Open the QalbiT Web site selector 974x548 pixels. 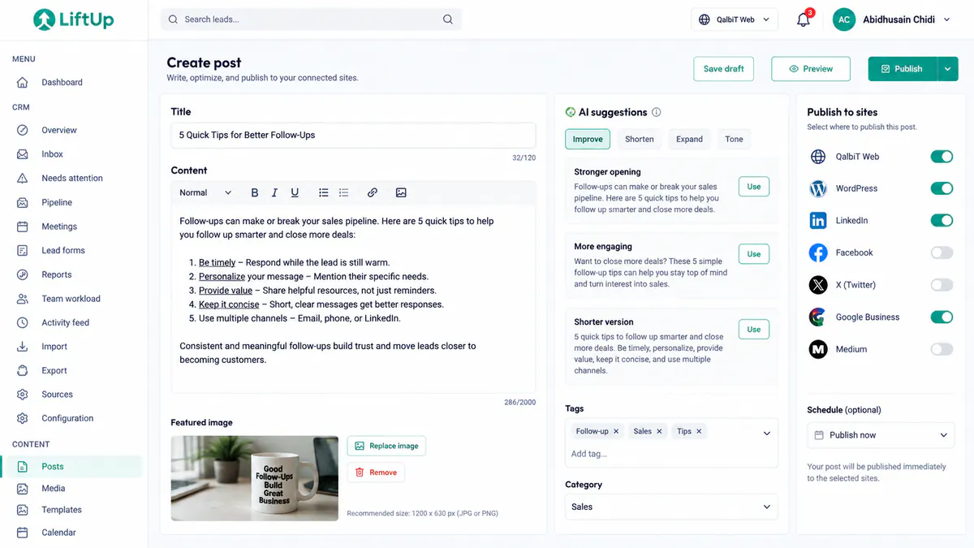click(735, 19)
